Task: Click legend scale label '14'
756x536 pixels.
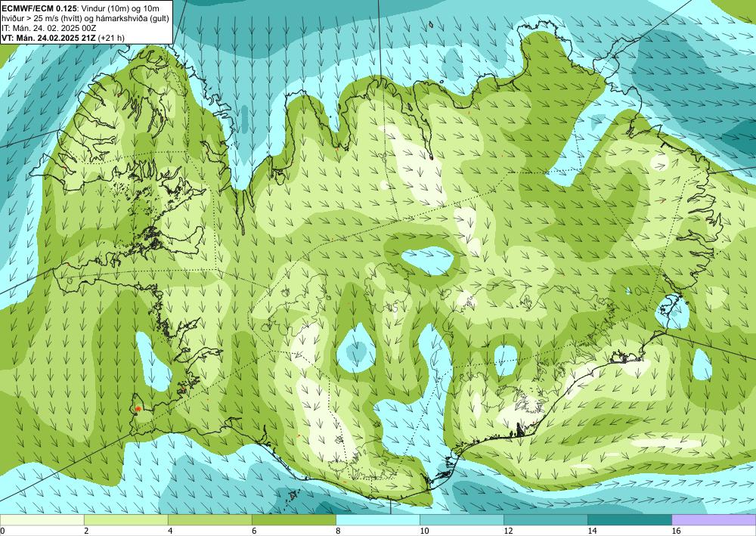Action: point(592,531)
